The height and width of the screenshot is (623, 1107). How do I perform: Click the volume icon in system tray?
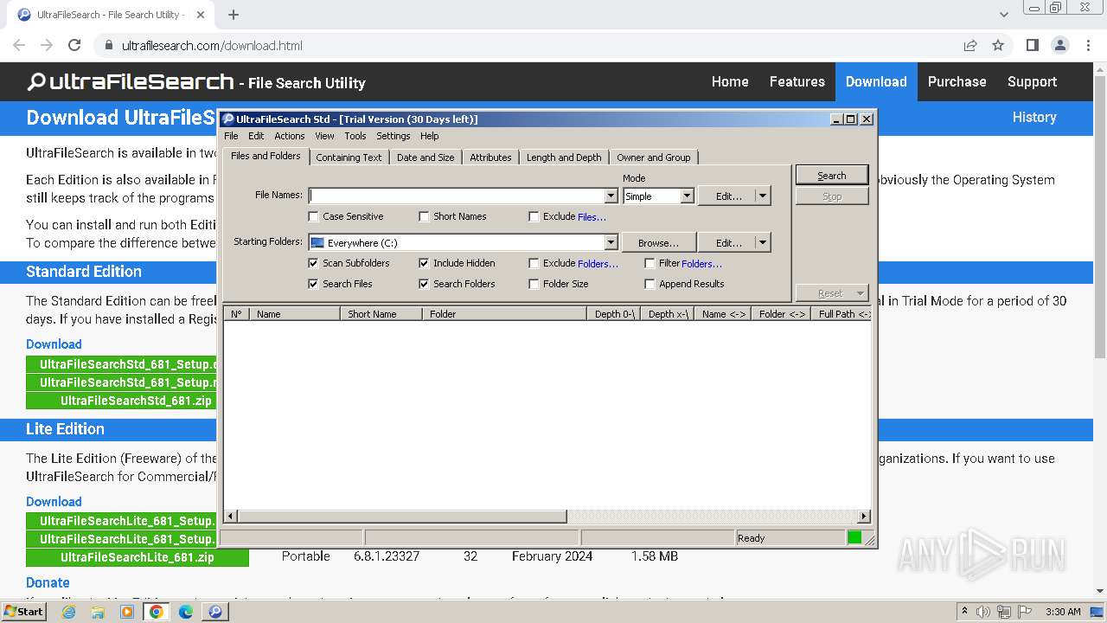(983, 612)
